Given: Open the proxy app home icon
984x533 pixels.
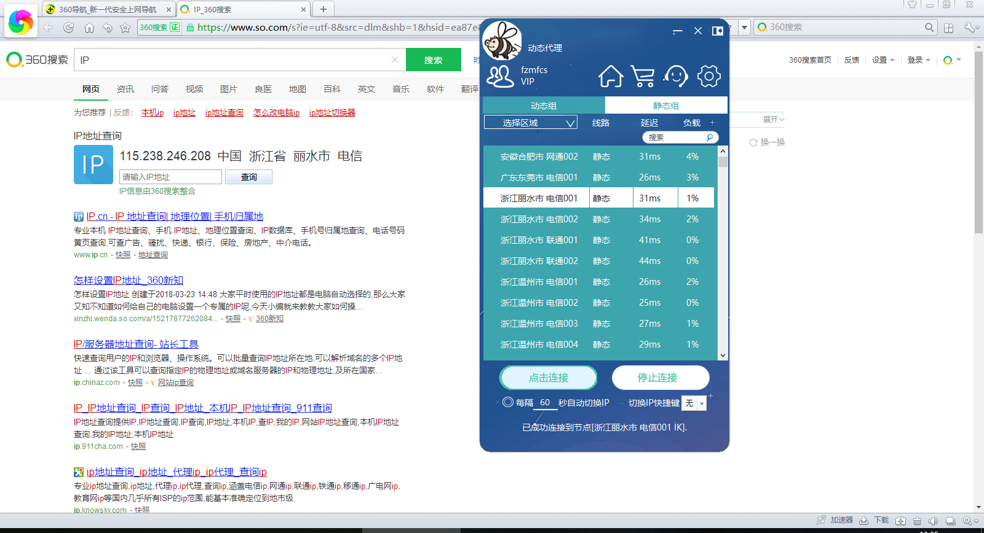Looking at the screenshot, I should tap(611, 76).
